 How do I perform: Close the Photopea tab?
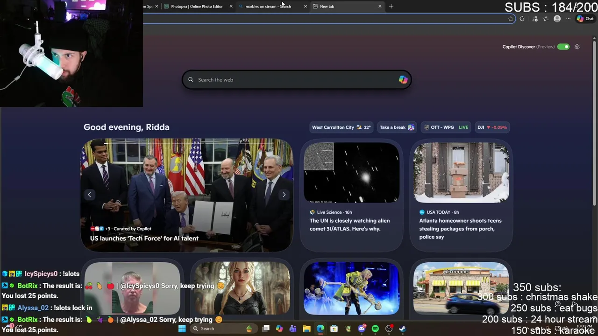pos(231,7)
